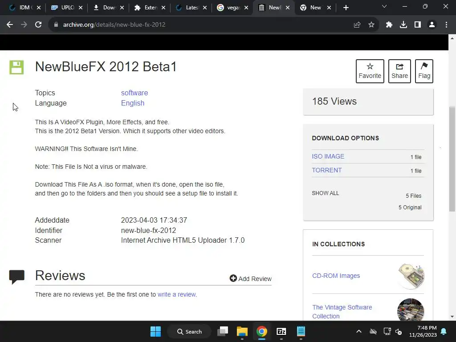456x342 pixels.
Task: Close the IDM tab
Action: click(39, 8)
